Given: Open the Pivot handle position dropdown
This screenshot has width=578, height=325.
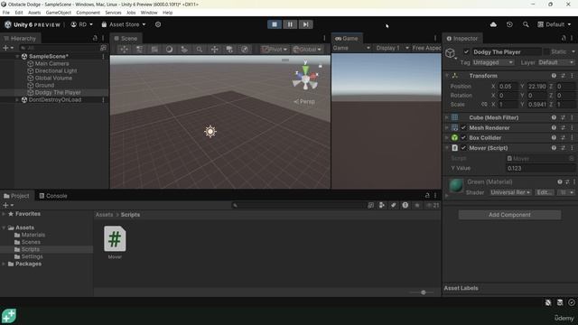Looking at the screenshot, I should [x=275, y=50].
